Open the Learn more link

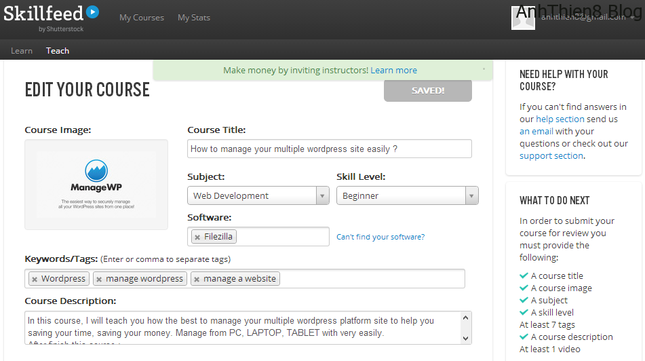[x=393, y=70]
